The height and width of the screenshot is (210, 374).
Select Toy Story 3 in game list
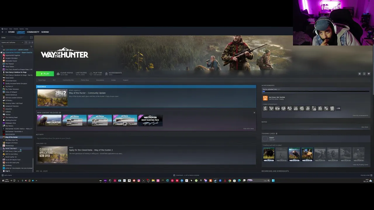coord(9,86)
